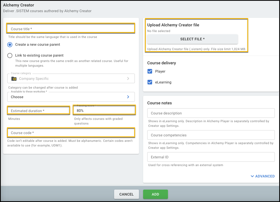Select Link to existing course parent radio
Viewport: 280px width, 202px height.
[10, 56]
